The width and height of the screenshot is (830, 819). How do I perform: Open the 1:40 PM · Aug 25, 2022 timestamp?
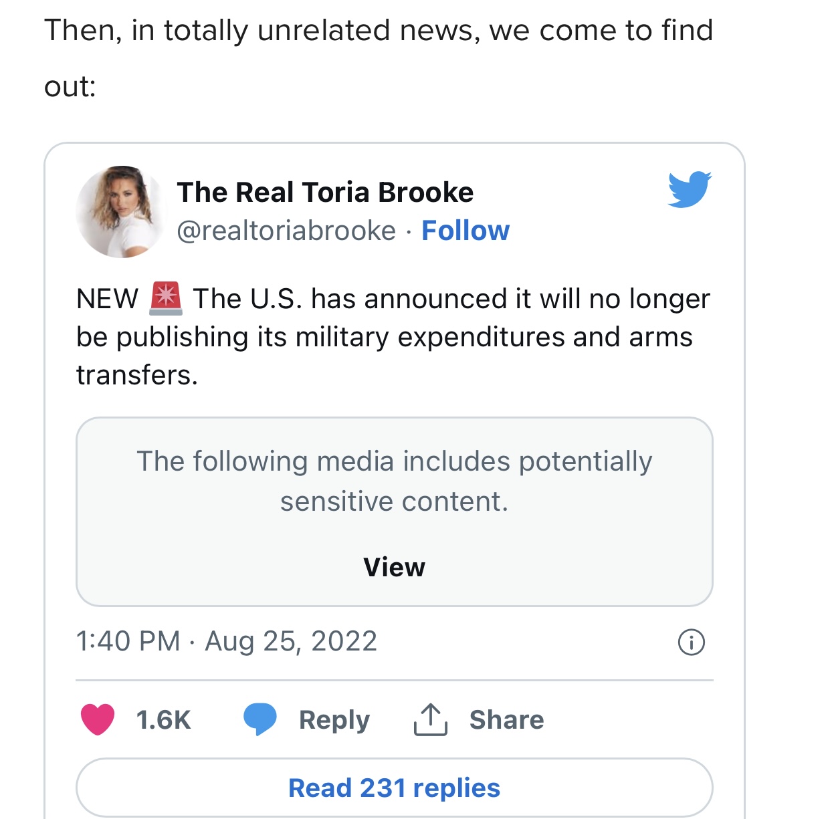click(227, 641)
